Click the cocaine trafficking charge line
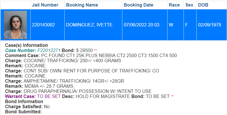 [63, 61]
